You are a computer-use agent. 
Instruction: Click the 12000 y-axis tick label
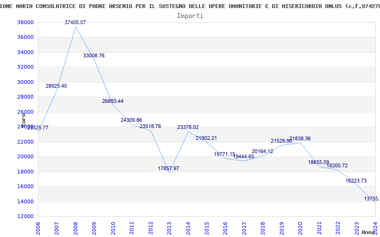pos(25,217)
